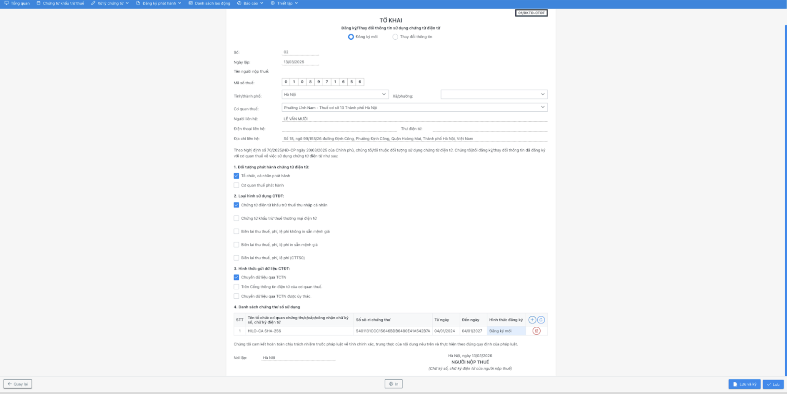Check Cơ quan thuế phát hành checkbox
This screenshot has height=394, width=787.
pos(236,185)
